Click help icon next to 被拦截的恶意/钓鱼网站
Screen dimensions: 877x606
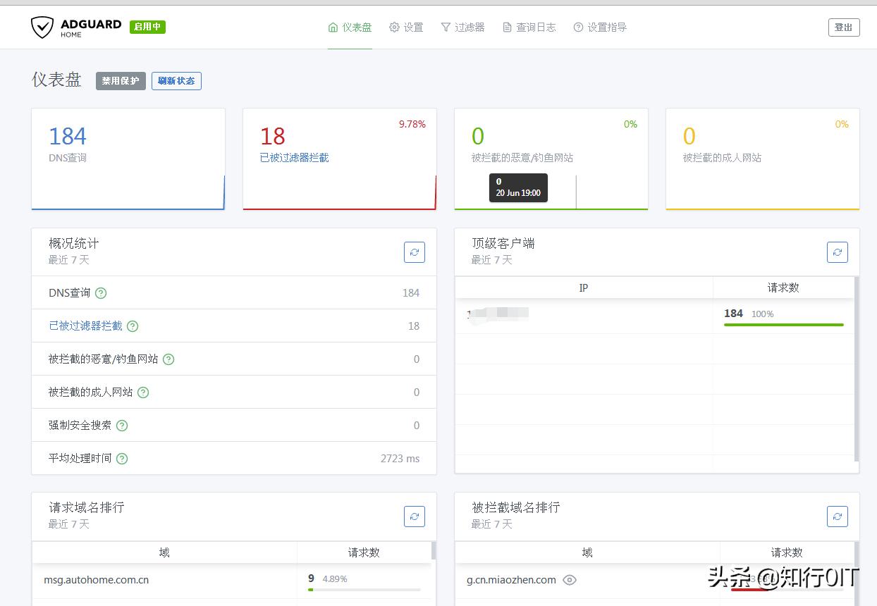pyautogui.click(x=168, y=359)
